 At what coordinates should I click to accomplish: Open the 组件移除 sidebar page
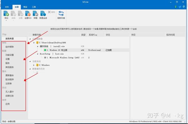[10, 47]
